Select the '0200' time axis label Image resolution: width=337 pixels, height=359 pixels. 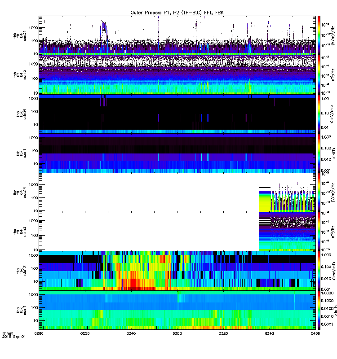pos(39,333)
